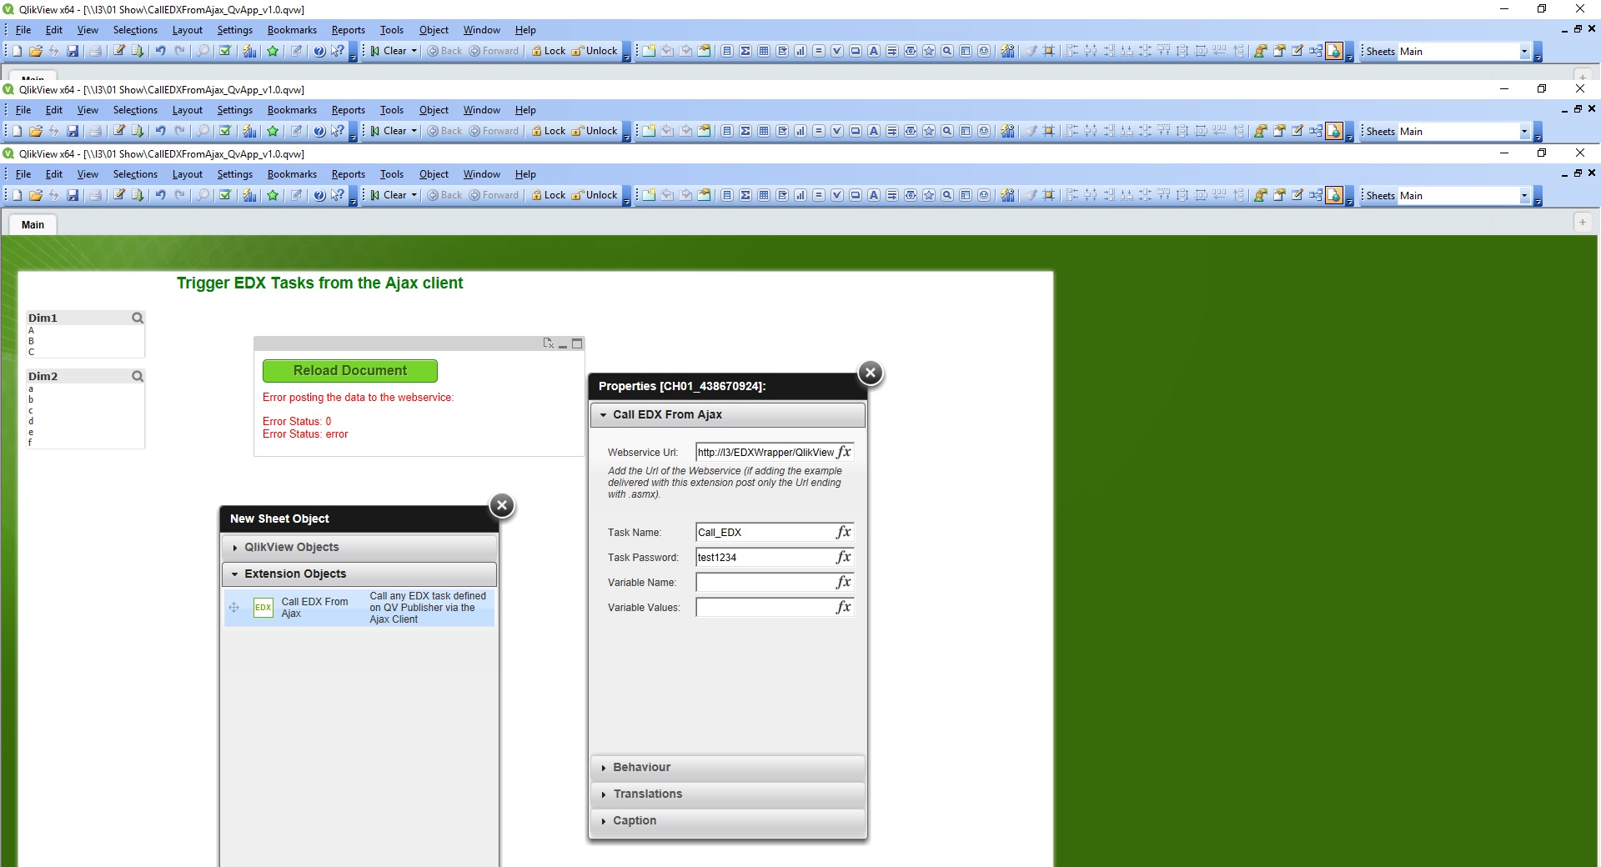Viewport: 1601px width, 867px height.
Task: Open Selections menu in front window
Action: pyautogui.click(x=135, y=174)
